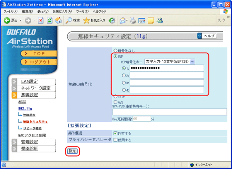Screen dimensions: 232x169
Task: Select the AES encryption radio button
Action: point(115,102)
